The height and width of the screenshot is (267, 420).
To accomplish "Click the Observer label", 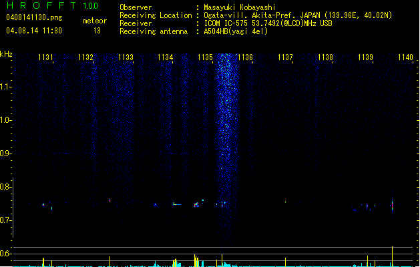I will click(x=136, y=7).
